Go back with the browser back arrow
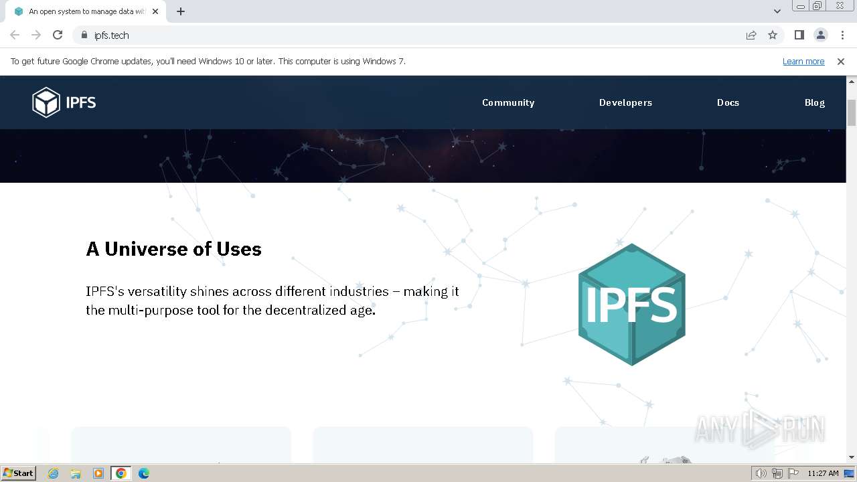This screenshot has width=857, height=482. 15,35
